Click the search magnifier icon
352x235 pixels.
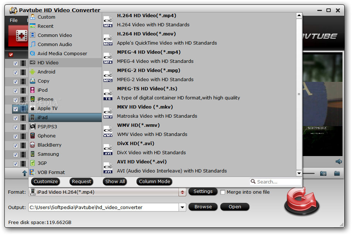coord(253,181)
